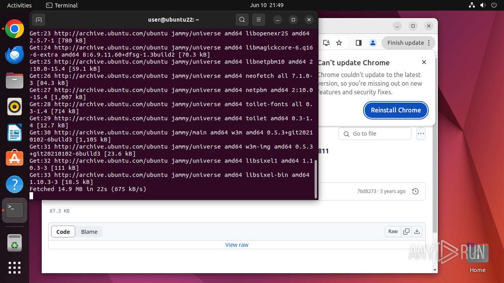Dismiss the Can't update Chrome popup

[424, 62]
